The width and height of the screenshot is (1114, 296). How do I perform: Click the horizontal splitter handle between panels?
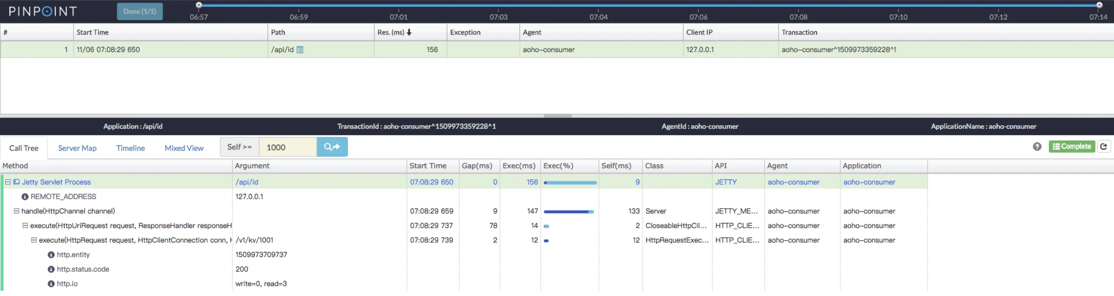click(x=557, y=116)
